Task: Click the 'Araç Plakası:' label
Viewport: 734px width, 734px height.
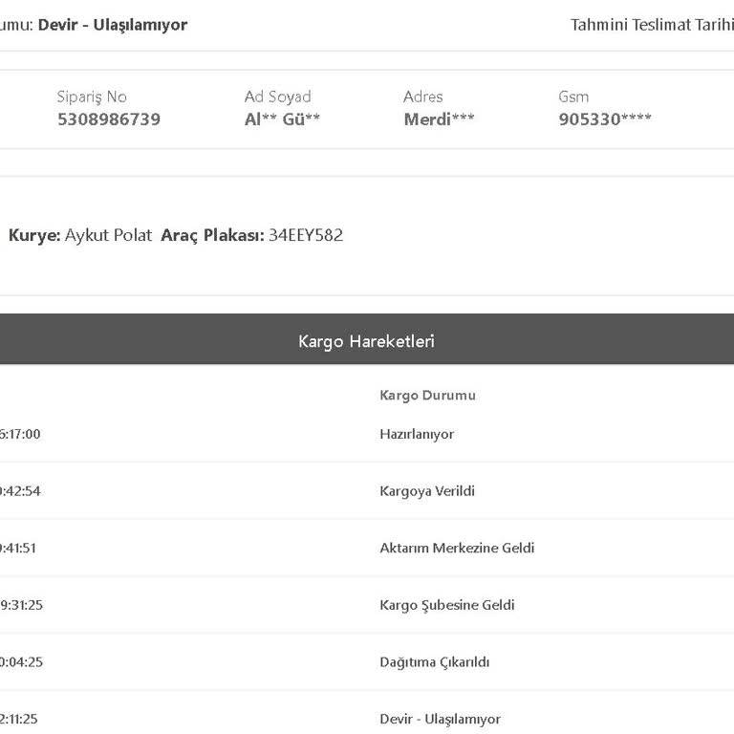Action: tap(212, 235)
